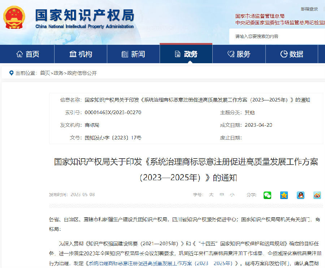
Task: Share to Sina Weibo icon
Action: point(317,195)
